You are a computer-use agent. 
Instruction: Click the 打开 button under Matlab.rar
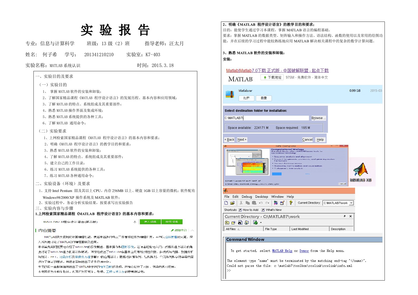pyautogui.click(x=247, y=98)
